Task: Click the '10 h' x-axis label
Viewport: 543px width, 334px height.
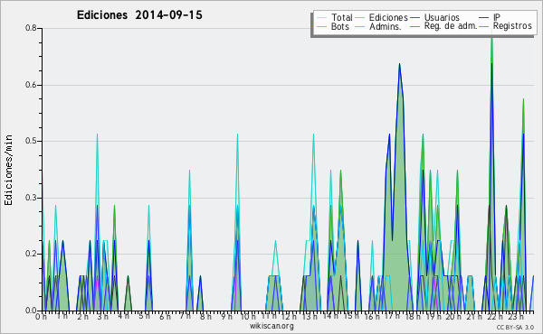Action: pos(248,316)
